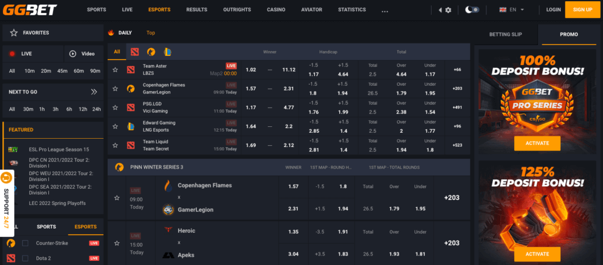Favorite Copenhagen Flames match in daily list
The width and height of the screenshot is (603, 265).
115,89
